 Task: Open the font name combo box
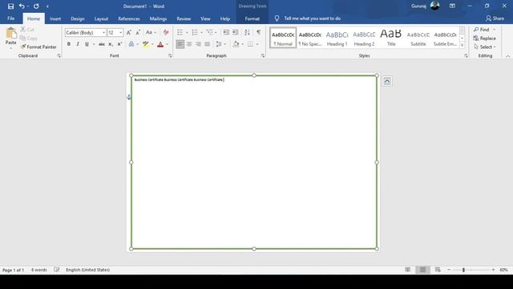[86, 32]
